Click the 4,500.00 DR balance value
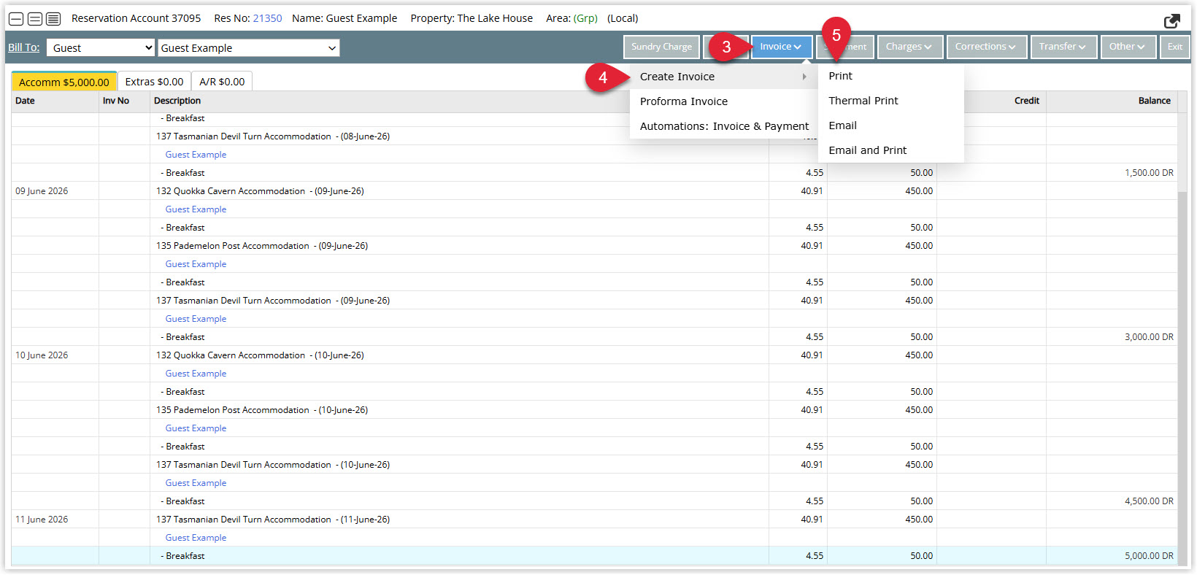The height and width of the screenshot is (575, 1197). 1149,501
